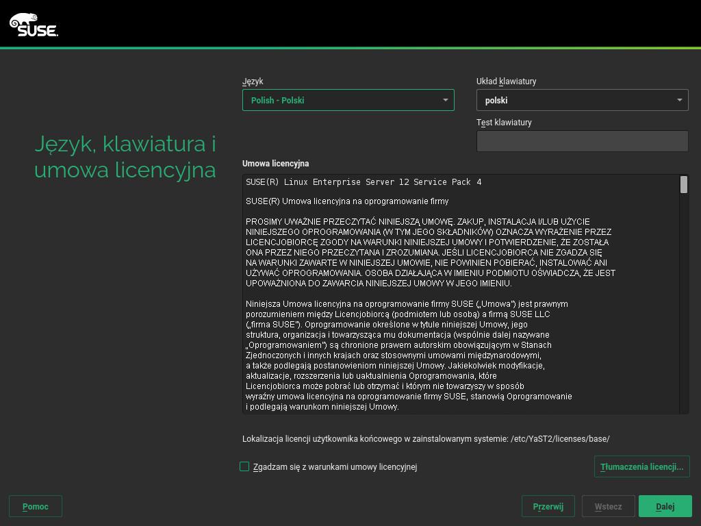701x526 pixels.
Task: Click the paragraph starting 'Niniejsza Umowa licencyjna'
Action: coord(409,355)
